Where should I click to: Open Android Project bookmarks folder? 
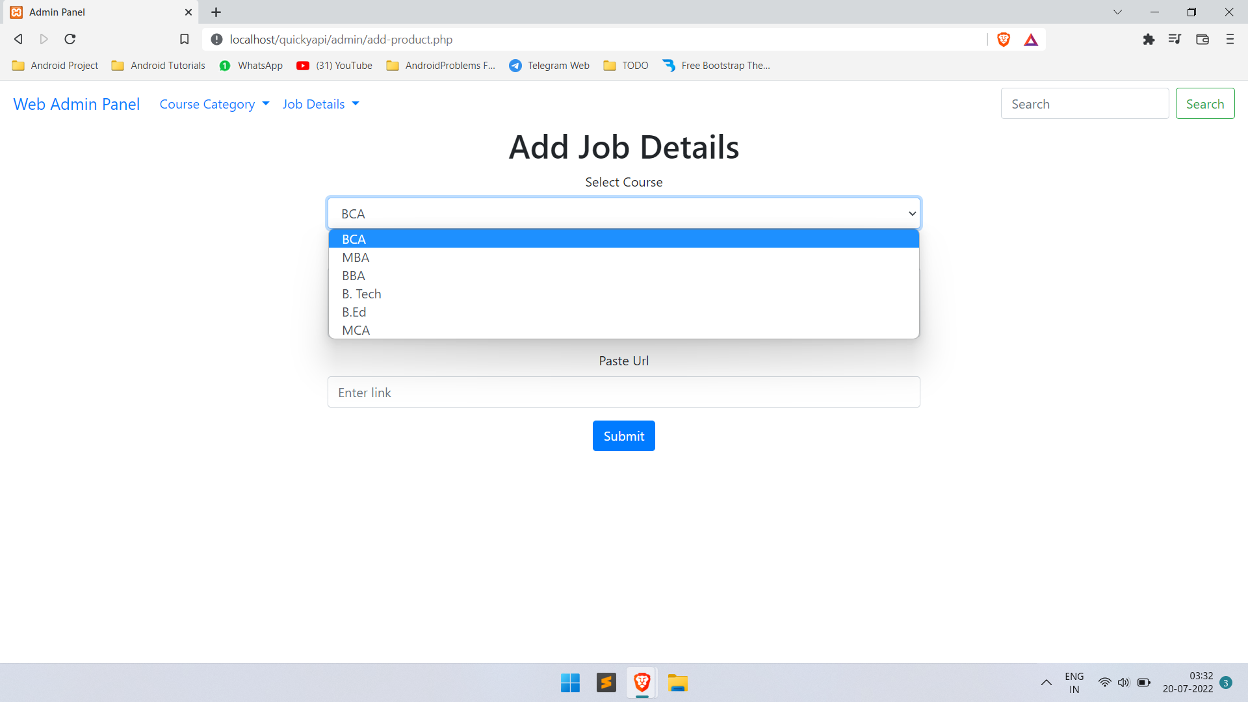pyautogui.click(x=55, y=66)
